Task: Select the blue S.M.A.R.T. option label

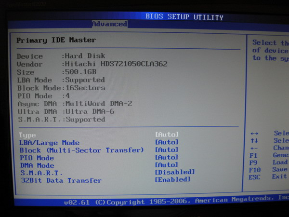Action: pyautogui.click(x=41, y=173)
